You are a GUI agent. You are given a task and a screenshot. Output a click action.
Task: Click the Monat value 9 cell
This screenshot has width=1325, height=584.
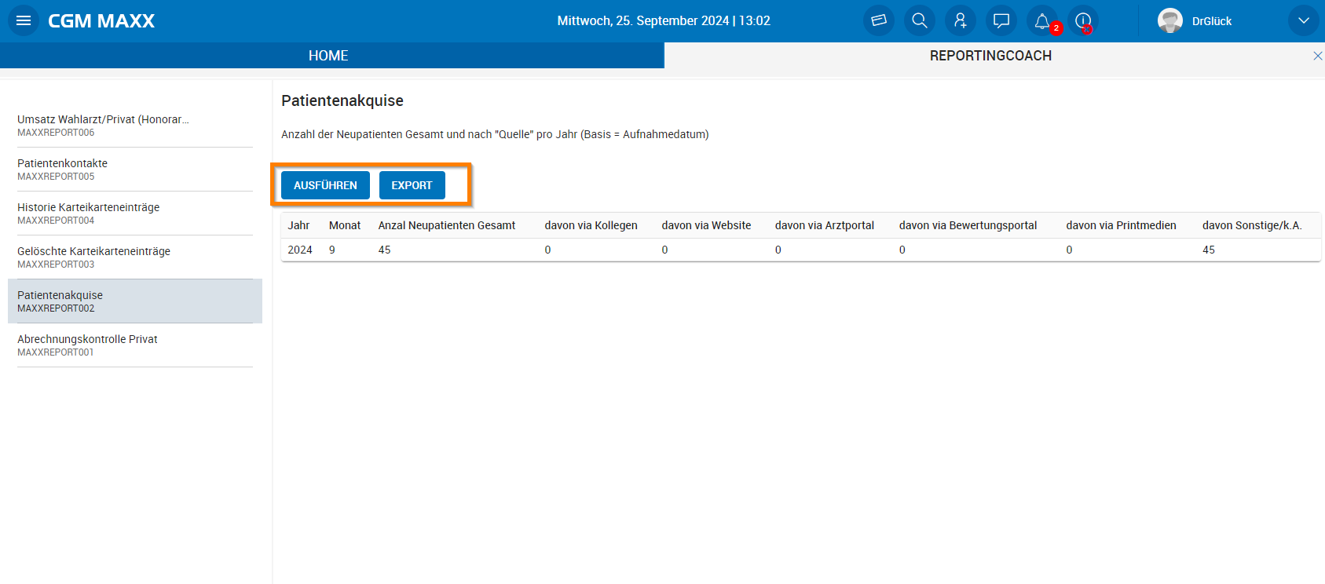click(x=332, y=250)
